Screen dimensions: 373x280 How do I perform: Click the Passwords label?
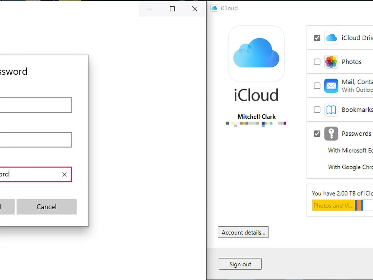coord(356,134)
